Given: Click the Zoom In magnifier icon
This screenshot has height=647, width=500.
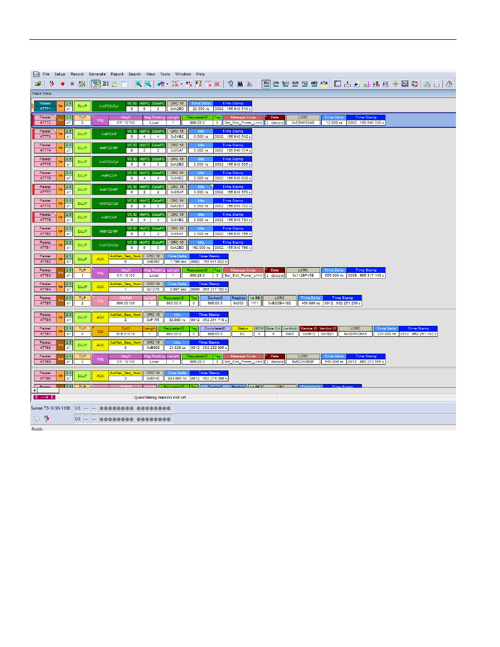Looking at the screenshot, I should coord(139,84).
